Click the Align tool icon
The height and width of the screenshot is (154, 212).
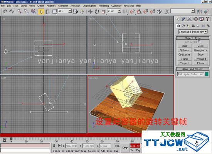[206, 12]
